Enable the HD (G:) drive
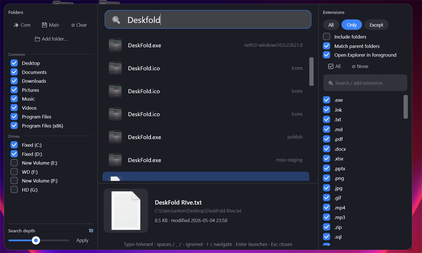 click(x=14, y=189)
